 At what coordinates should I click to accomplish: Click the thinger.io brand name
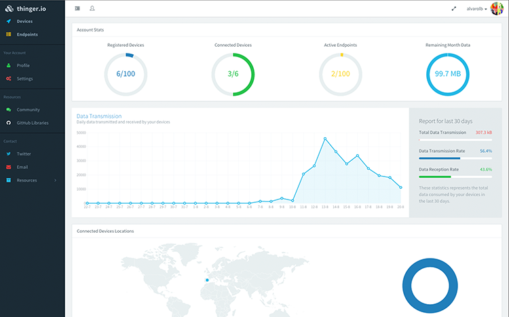click(x=31, y=9)
